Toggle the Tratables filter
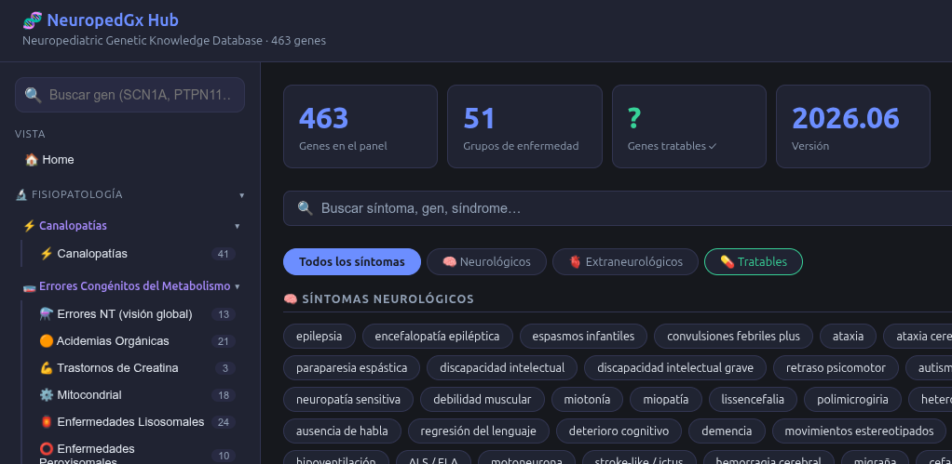Screen dimensions: 952x464 pyautogui.click(x=754, y=261)
